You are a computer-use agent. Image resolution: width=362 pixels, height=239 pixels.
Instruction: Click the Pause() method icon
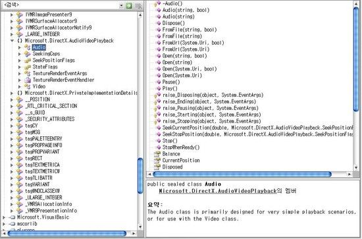click(x=159, y=82)
